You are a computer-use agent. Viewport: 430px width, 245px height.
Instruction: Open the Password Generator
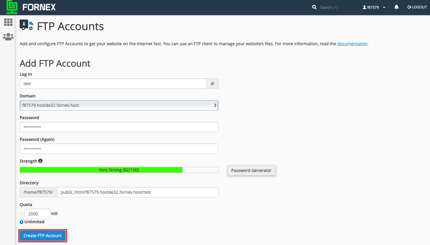point(251,170)
